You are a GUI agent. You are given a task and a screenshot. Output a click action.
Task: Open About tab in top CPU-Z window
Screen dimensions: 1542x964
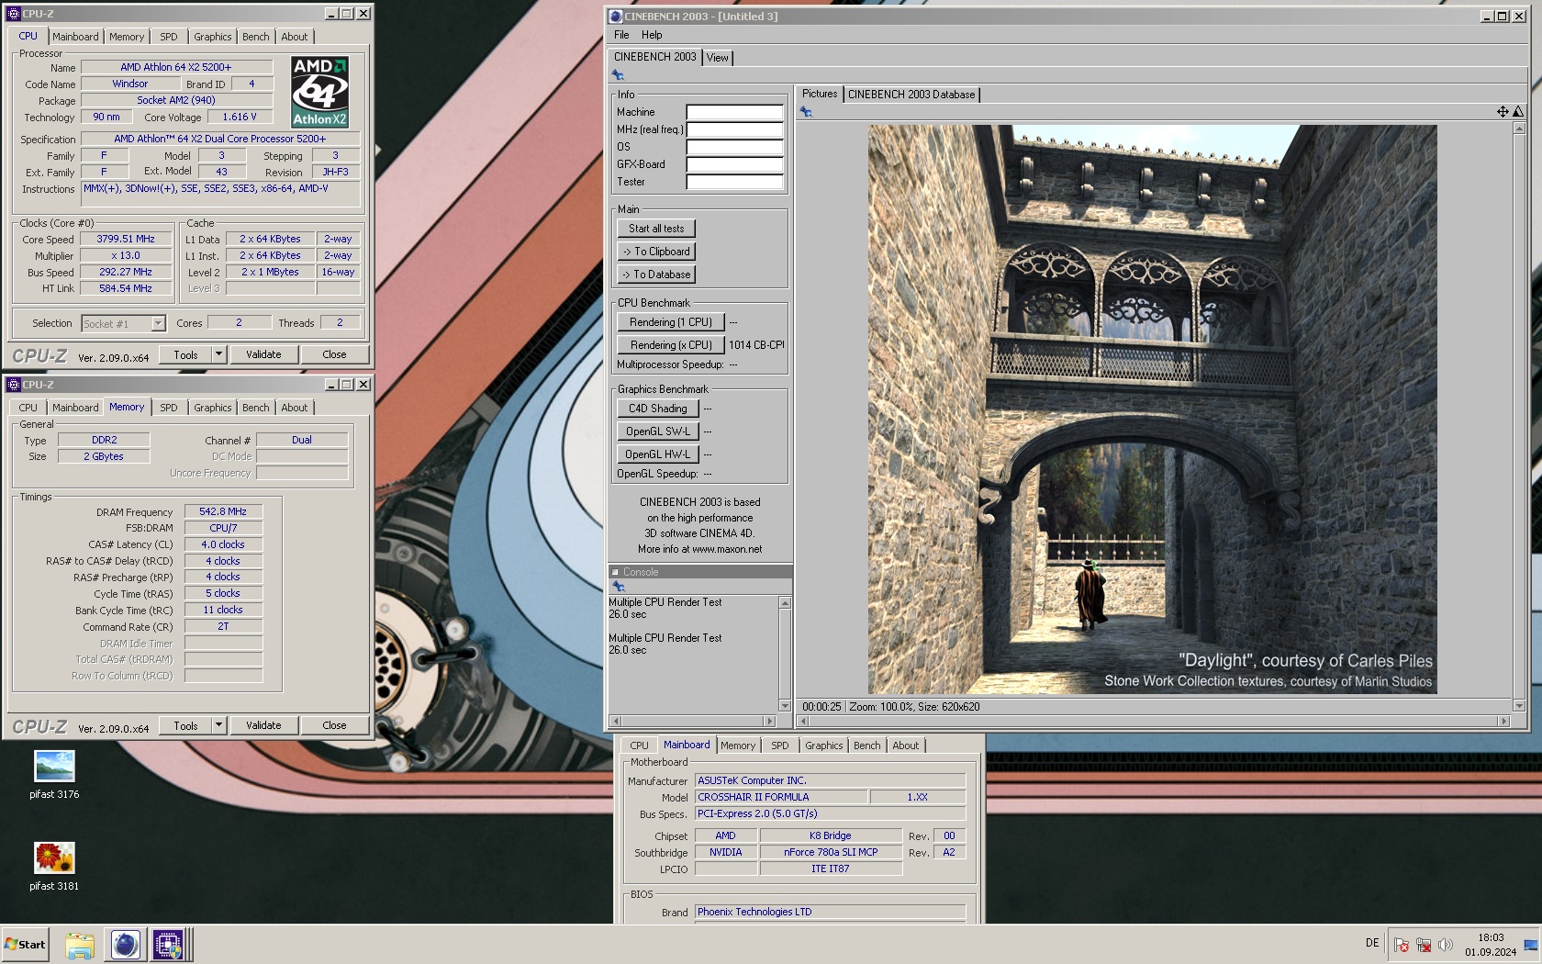(x=295, y=37)
